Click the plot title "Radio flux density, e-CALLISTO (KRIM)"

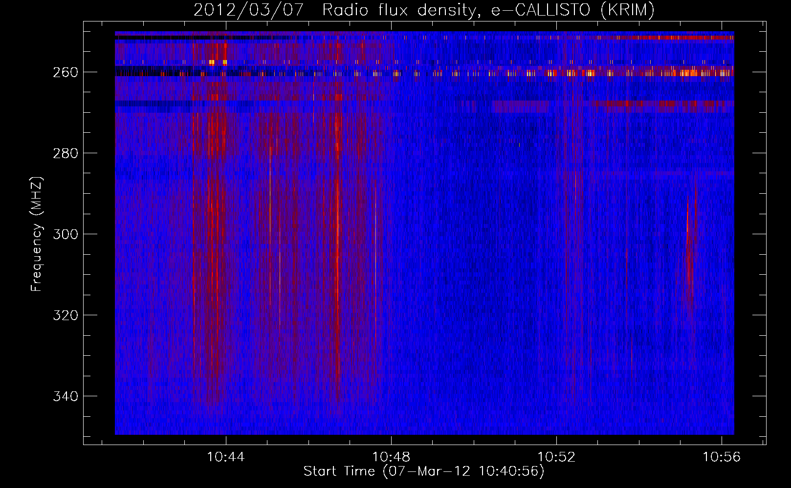click(x=488, y=10)
